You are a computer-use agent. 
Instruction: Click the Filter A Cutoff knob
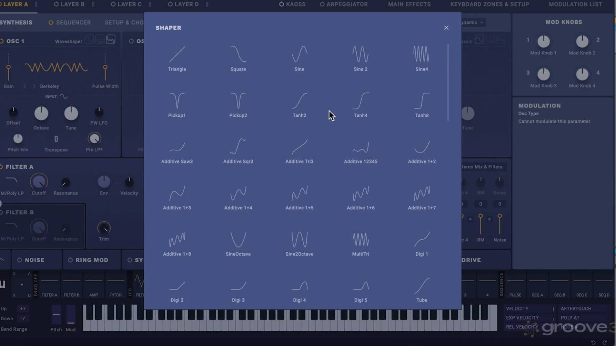[39, 181]
